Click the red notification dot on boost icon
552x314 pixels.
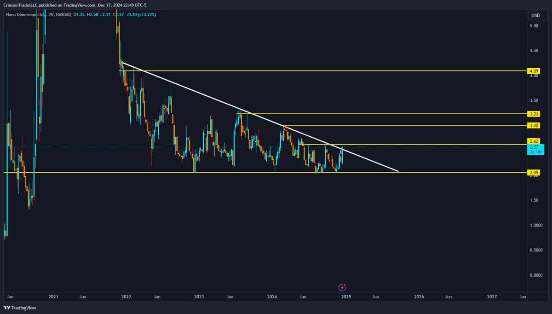[x=345, y=285]
